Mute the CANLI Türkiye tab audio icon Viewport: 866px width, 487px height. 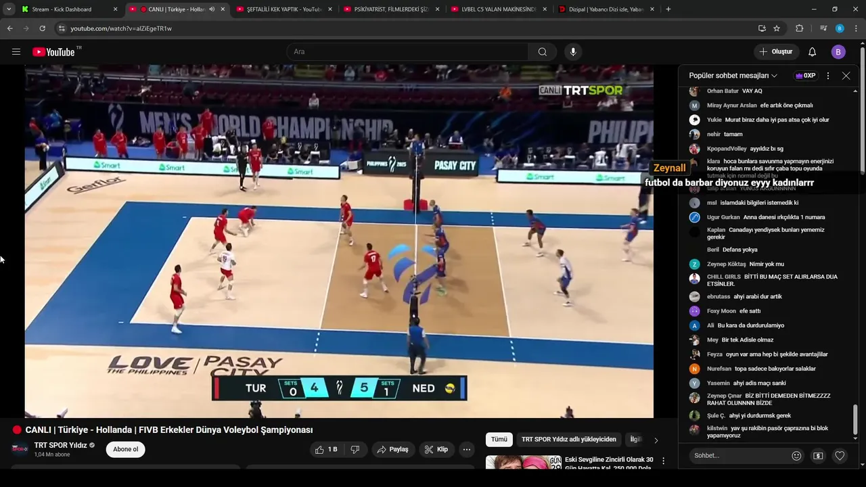tap(212, 9)
